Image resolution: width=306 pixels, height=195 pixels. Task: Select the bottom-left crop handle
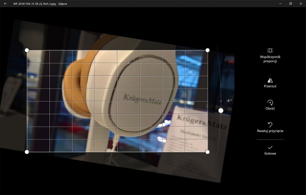(27, 152)
